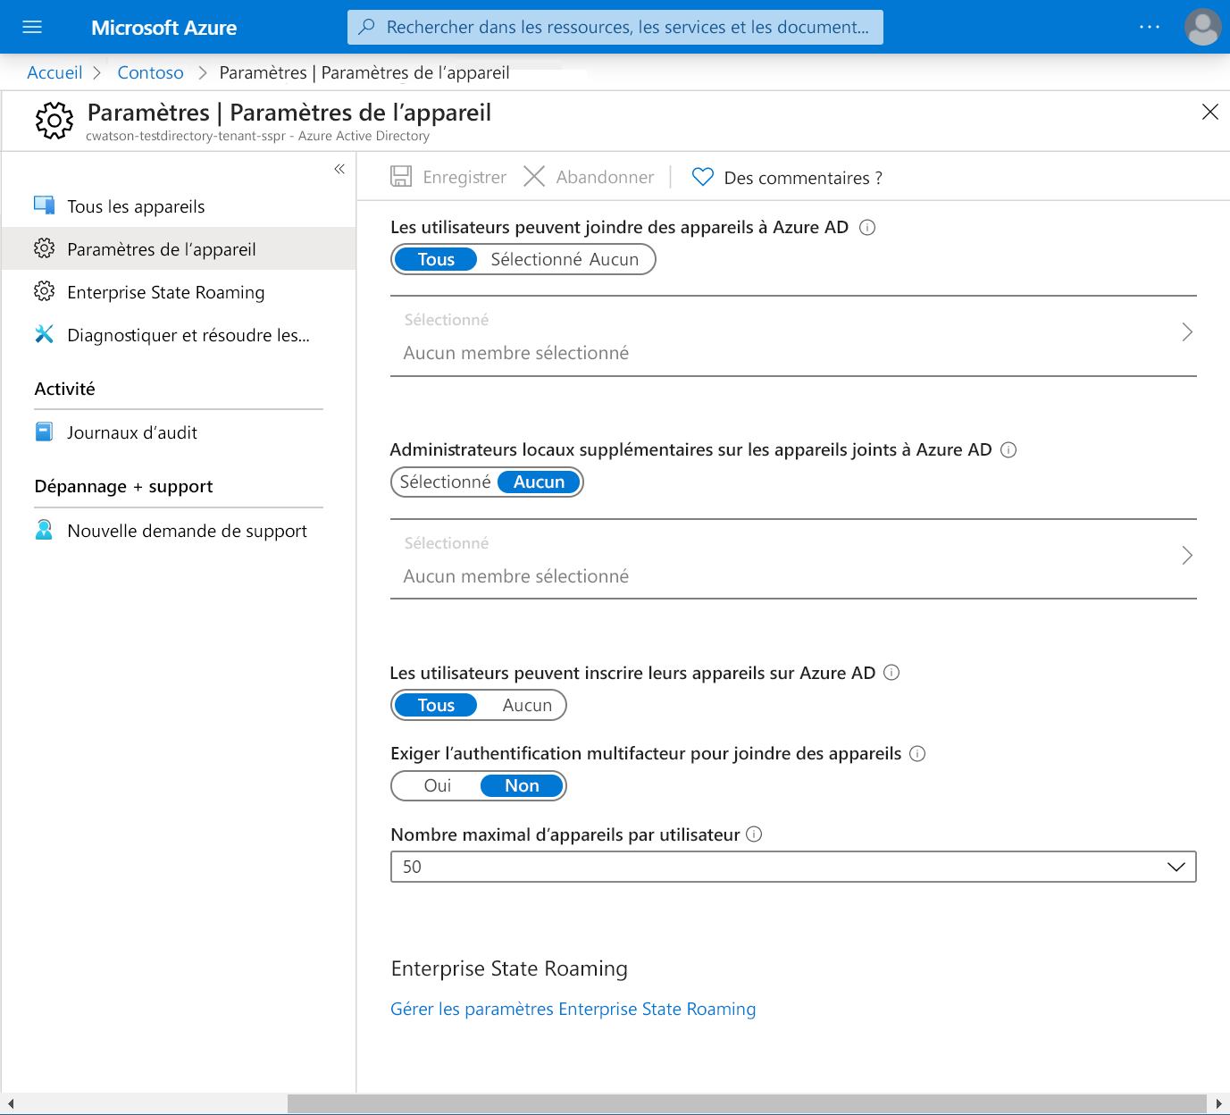1230x1115 pixels.
Task: Click the Journaux d'audit book icon
Action: pyautogui.click(x=44, y=432)
